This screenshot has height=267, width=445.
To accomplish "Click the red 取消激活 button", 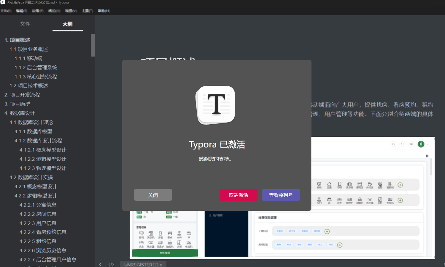I will (239, 195).
